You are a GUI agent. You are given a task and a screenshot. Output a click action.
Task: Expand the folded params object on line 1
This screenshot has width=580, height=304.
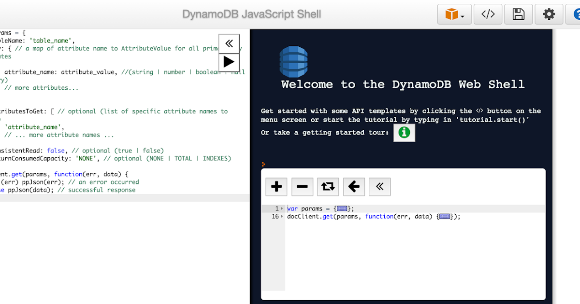coord(343,208)
